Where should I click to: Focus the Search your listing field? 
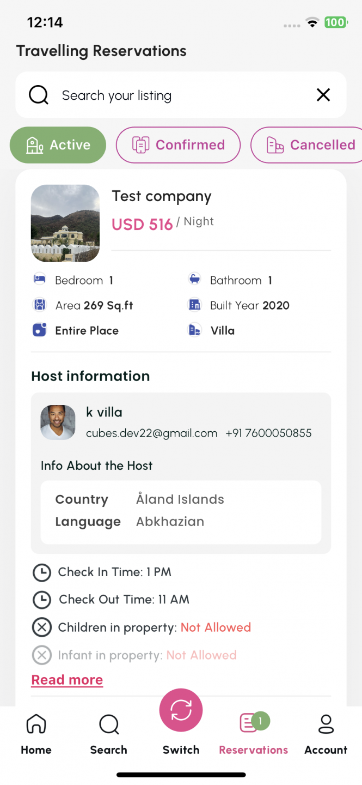(181, 95)
